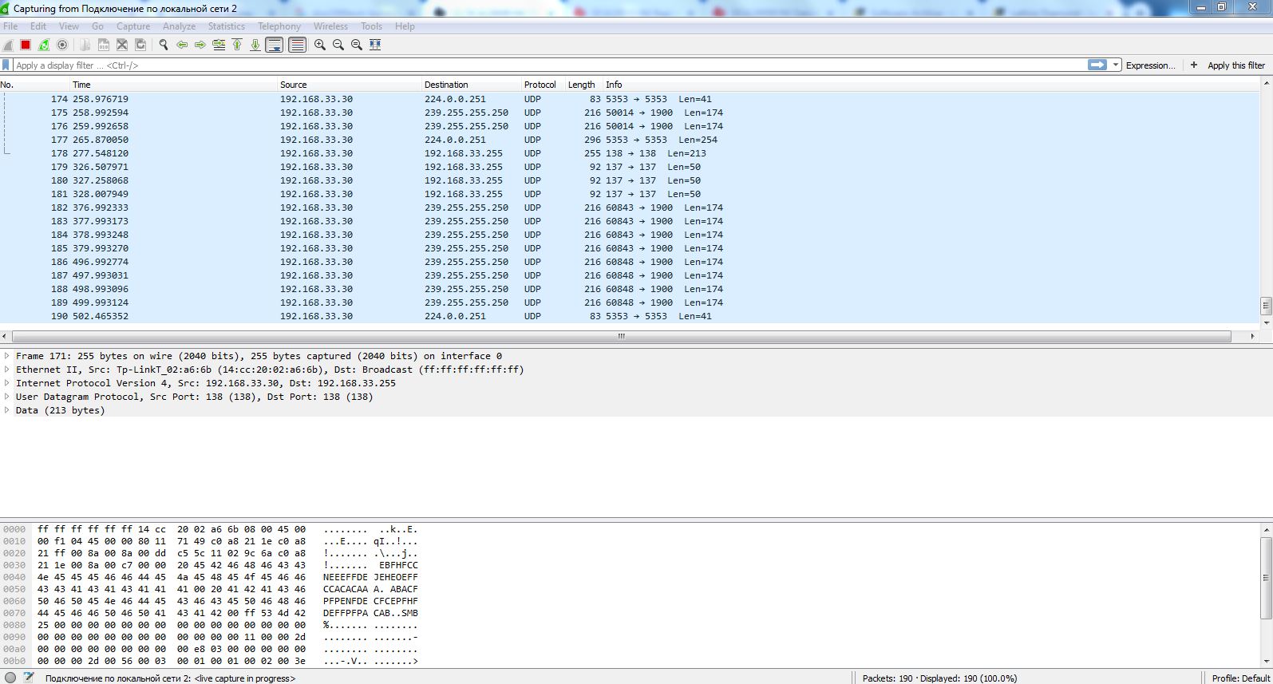Select packet 190 in the list
1273x684 pixels.
click(630, 316)
